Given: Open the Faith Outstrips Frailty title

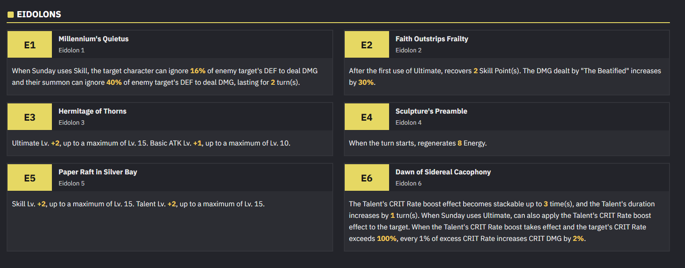Looking at the screenshot, I should point(432,39).
